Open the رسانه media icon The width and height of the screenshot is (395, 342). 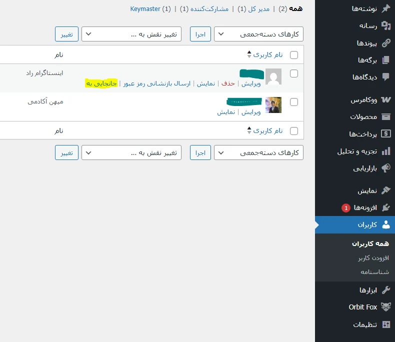(x=386, y=25)
